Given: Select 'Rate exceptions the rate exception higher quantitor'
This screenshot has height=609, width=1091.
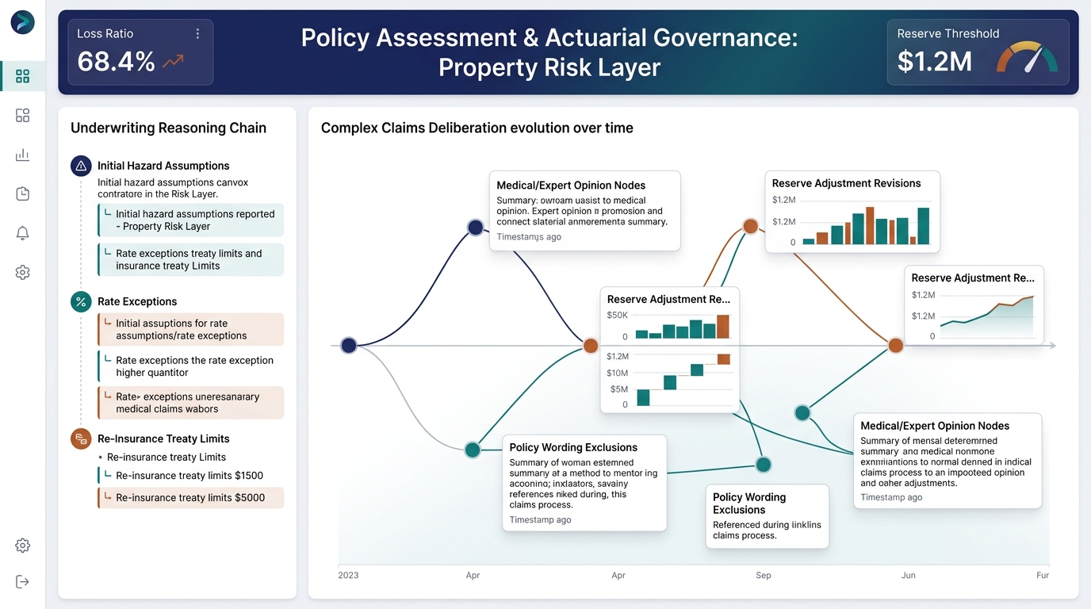Looking at the screenshot, I should coord(190,366).
